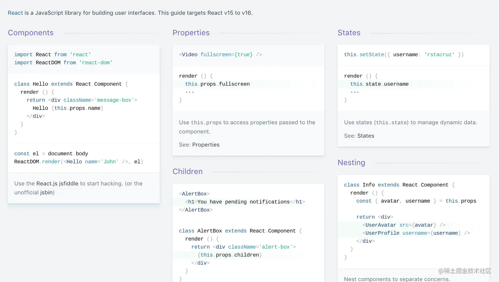Click the closing </AlertBox> tag line
499x282 pixels.
(x=196, y=210)
